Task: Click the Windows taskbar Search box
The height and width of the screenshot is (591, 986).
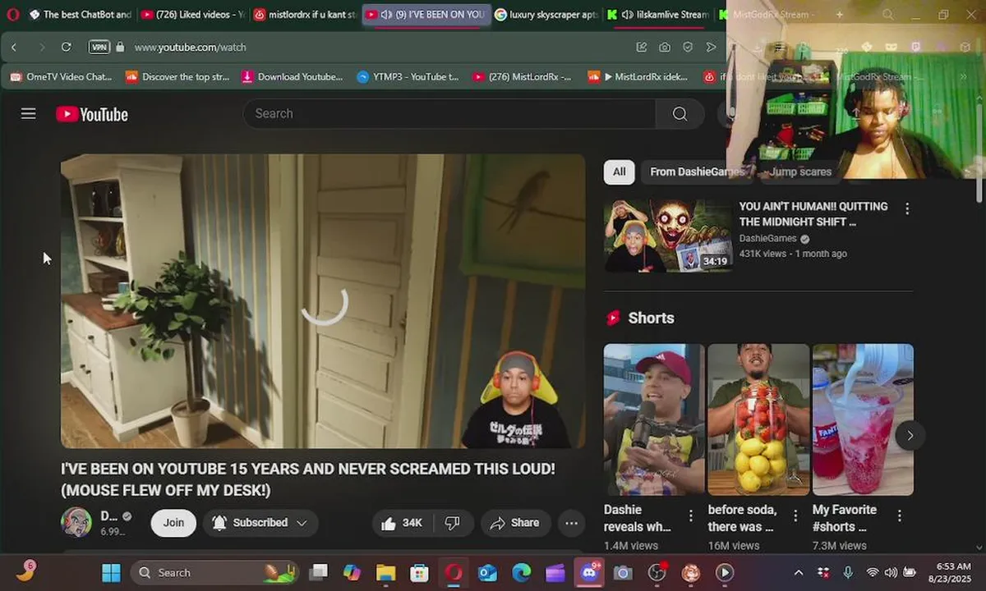Action: click(x=214, y=573)
